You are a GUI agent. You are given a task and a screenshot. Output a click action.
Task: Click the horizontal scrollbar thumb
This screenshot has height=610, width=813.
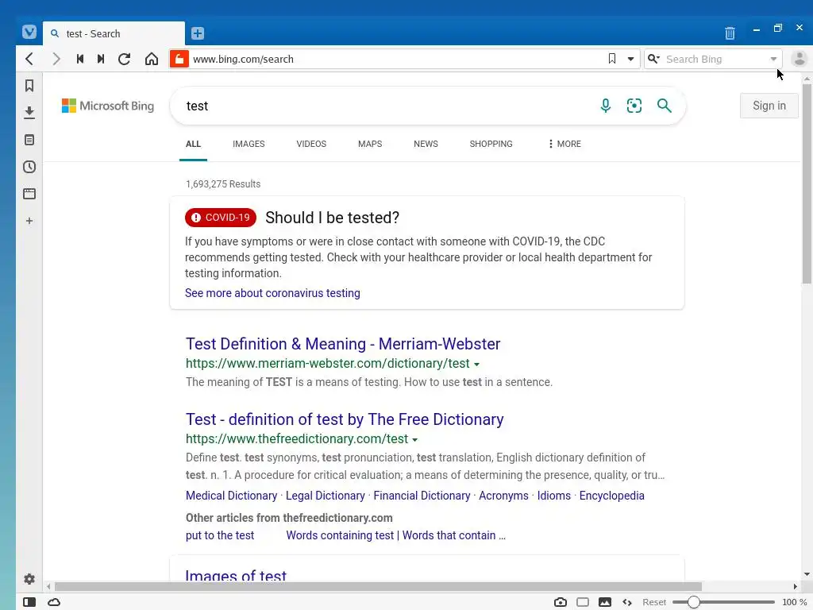click(x=378, y=587)
